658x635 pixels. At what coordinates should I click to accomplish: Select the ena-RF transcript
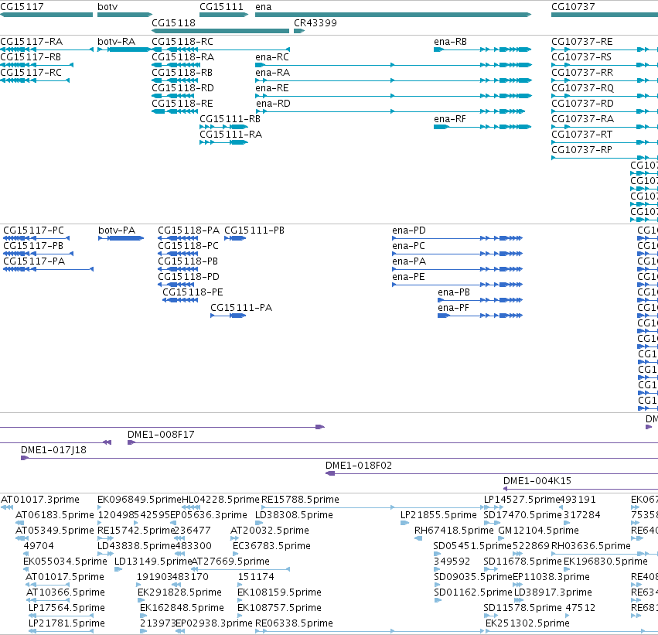[482, 127]
